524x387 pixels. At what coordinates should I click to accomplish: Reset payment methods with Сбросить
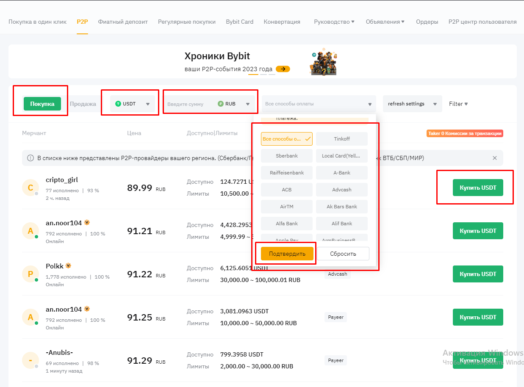[x=344, y=254]
